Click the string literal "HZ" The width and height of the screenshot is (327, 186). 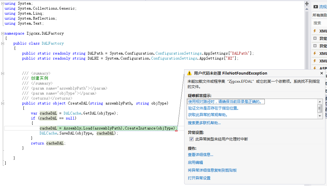click(230, 58)
